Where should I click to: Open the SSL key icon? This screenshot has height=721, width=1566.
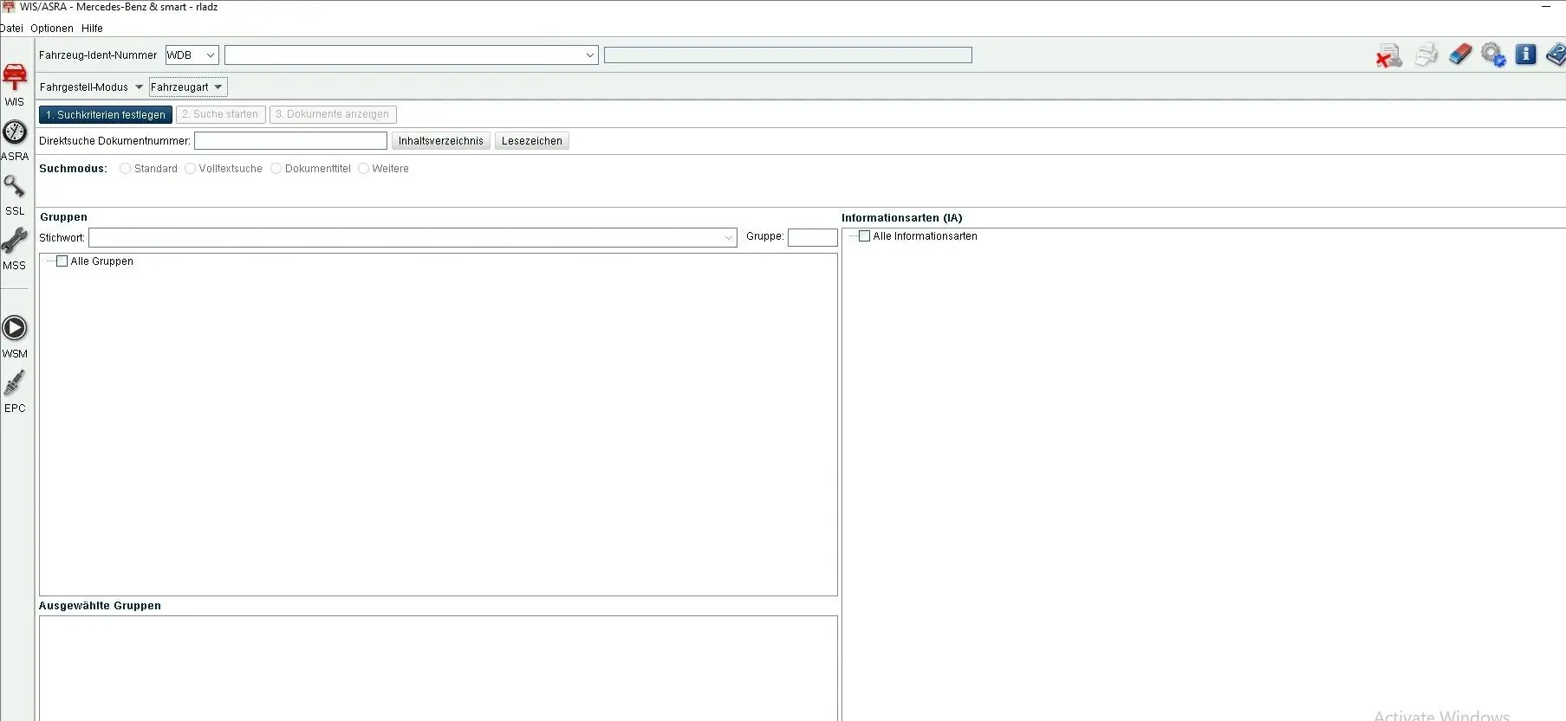tap(15, 187)
